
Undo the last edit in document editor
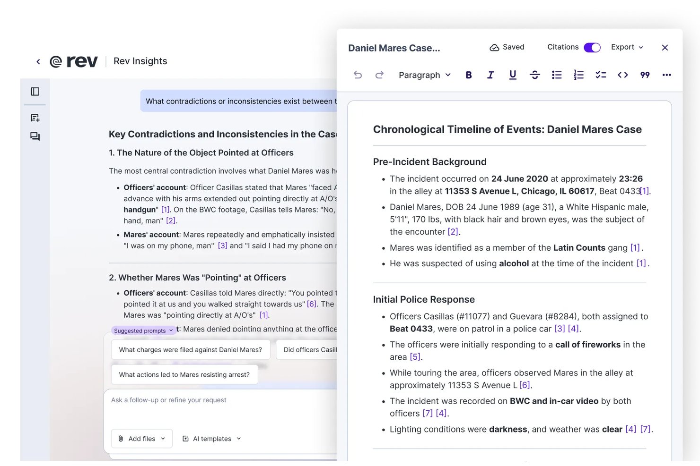358,75
